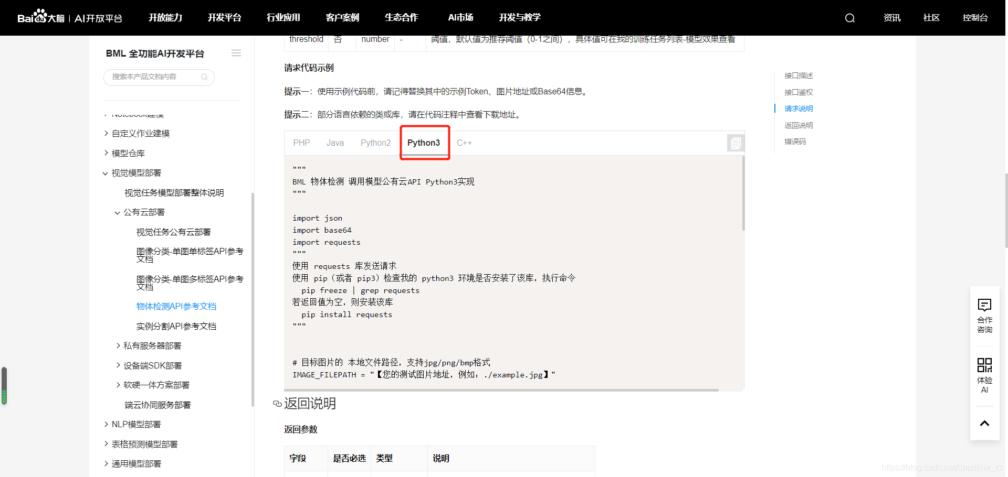Viewport: 1008px width, 477px height.
Task: Open 图像分类-单图单标签API参考文档
Action: point(190,255)
